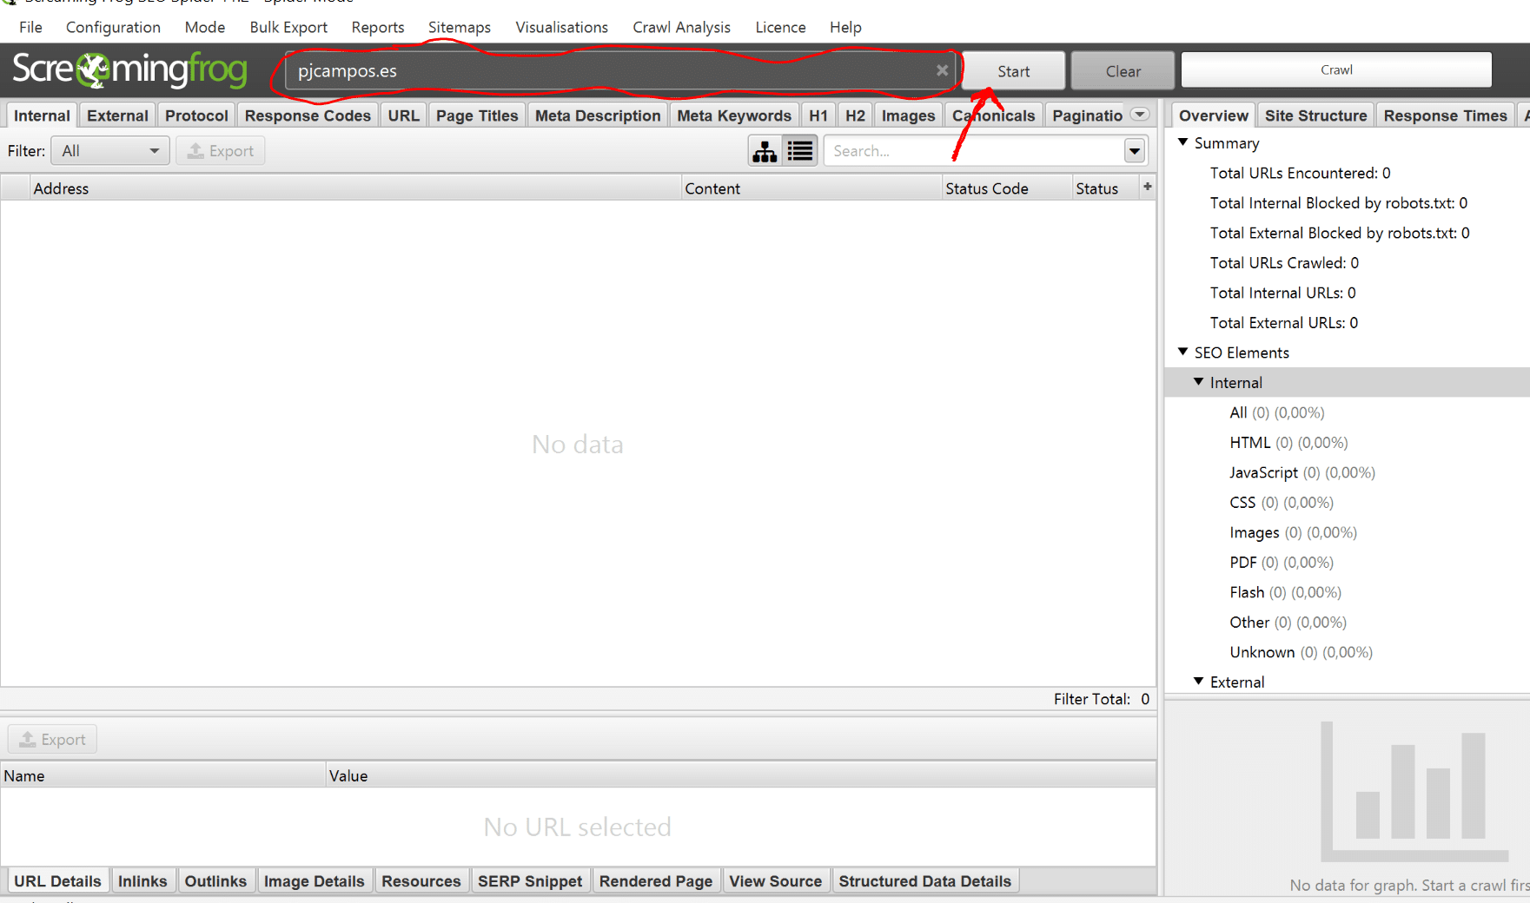Open the Configuration menu
This screenshot has width=1530, height=903.
pyautogui.click(x=113, y=27)
